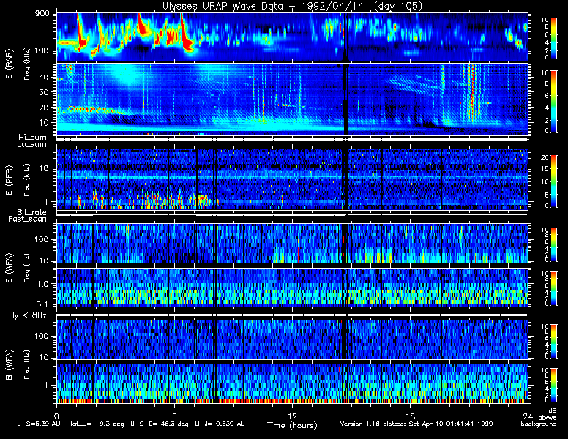Select hour 24 on time axis
The width and height of the screenshot is (568, 439).
[x=528, y=416]
